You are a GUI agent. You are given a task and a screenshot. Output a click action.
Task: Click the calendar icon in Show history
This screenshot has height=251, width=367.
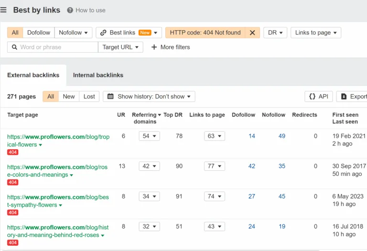110,96
